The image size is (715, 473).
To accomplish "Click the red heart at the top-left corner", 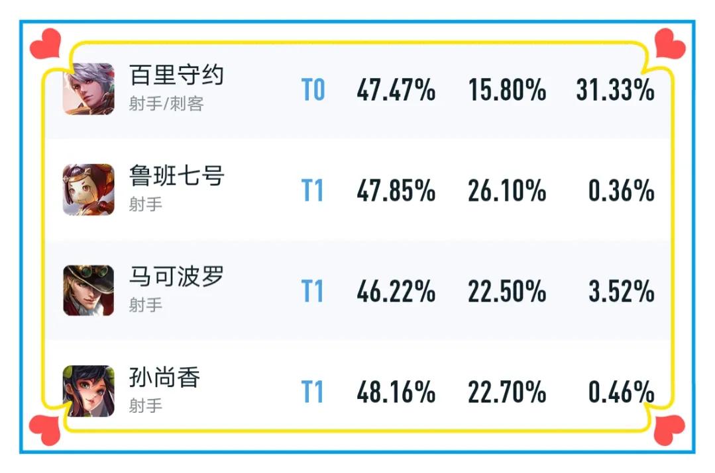I will coord(46,44).
